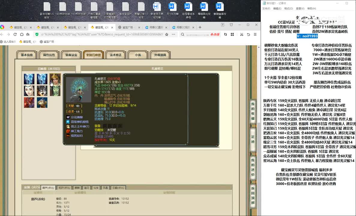
Task: Bookmark page with the star icon
Action: pyautogui.click(x=167, y=34)
